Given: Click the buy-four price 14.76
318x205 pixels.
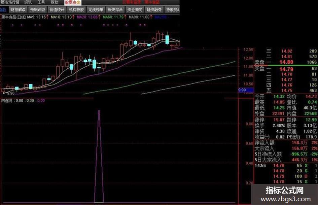Looking at the screenshot, I should point(287,85).
